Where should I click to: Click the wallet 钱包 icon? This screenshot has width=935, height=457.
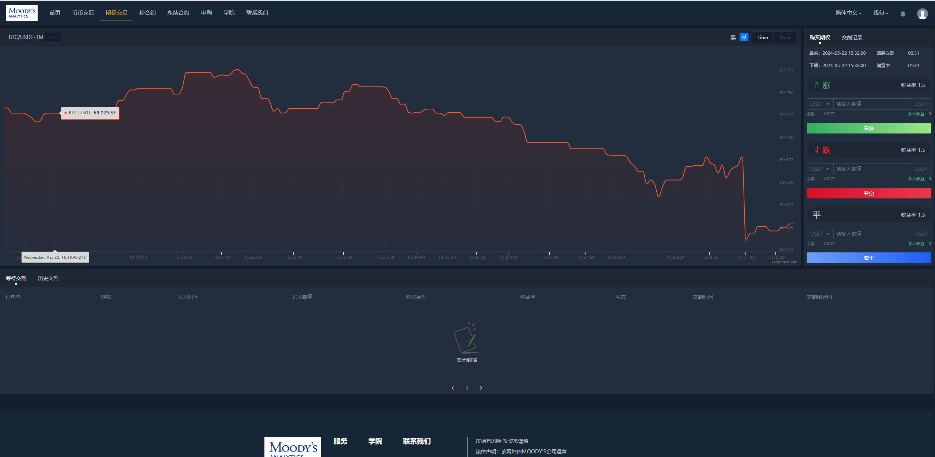(880, 13)
